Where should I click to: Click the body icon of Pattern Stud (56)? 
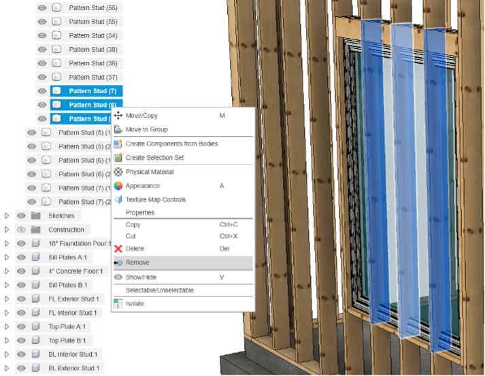click(x=56, y=7)
